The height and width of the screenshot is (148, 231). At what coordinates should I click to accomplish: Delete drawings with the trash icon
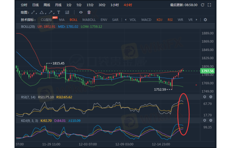pyautogui.click(x=89, y=12)
